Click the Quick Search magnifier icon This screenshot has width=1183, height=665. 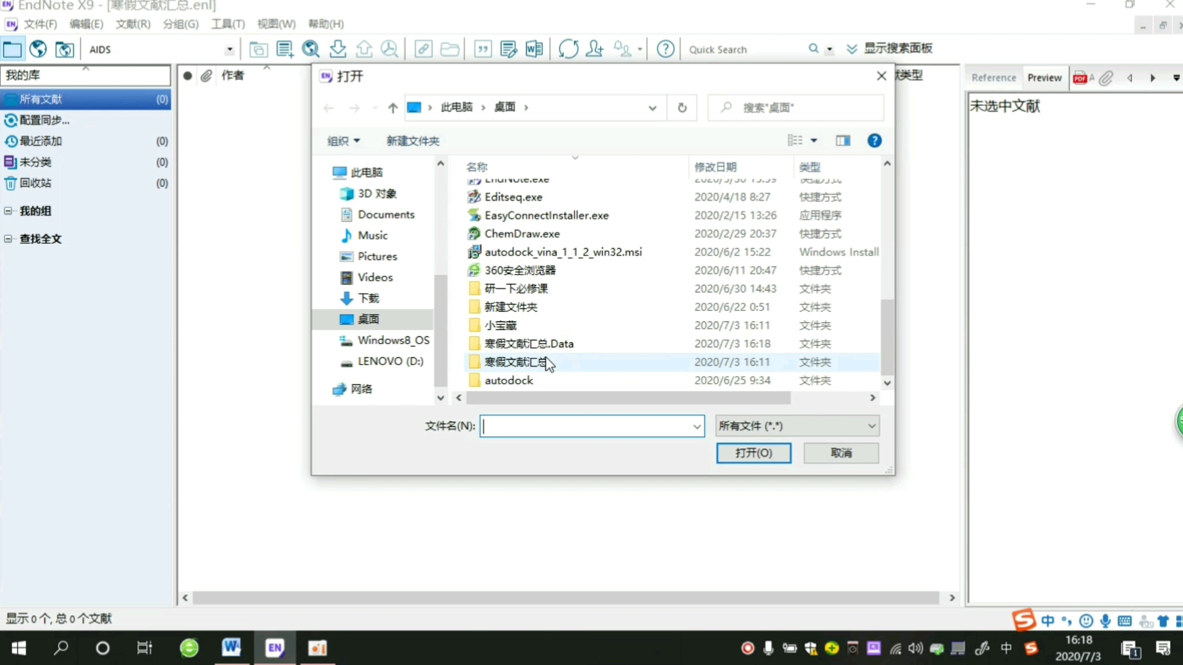(x=813, y=49)
